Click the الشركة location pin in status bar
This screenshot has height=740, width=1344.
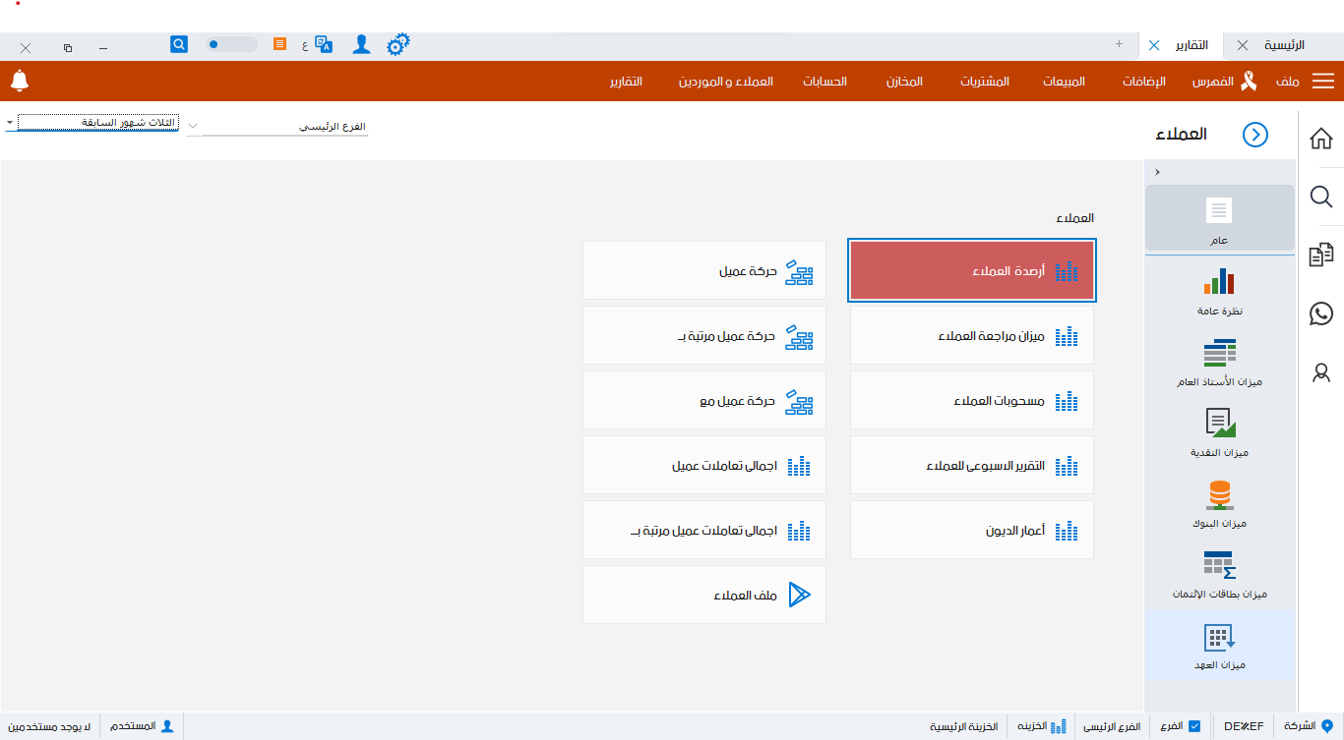click(1326, 726)
